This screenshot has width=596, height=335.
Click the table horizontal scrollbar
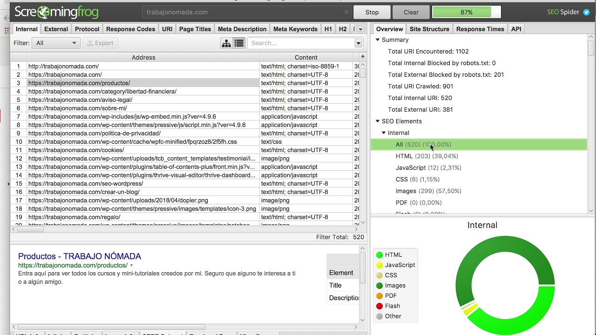(30, 229)
